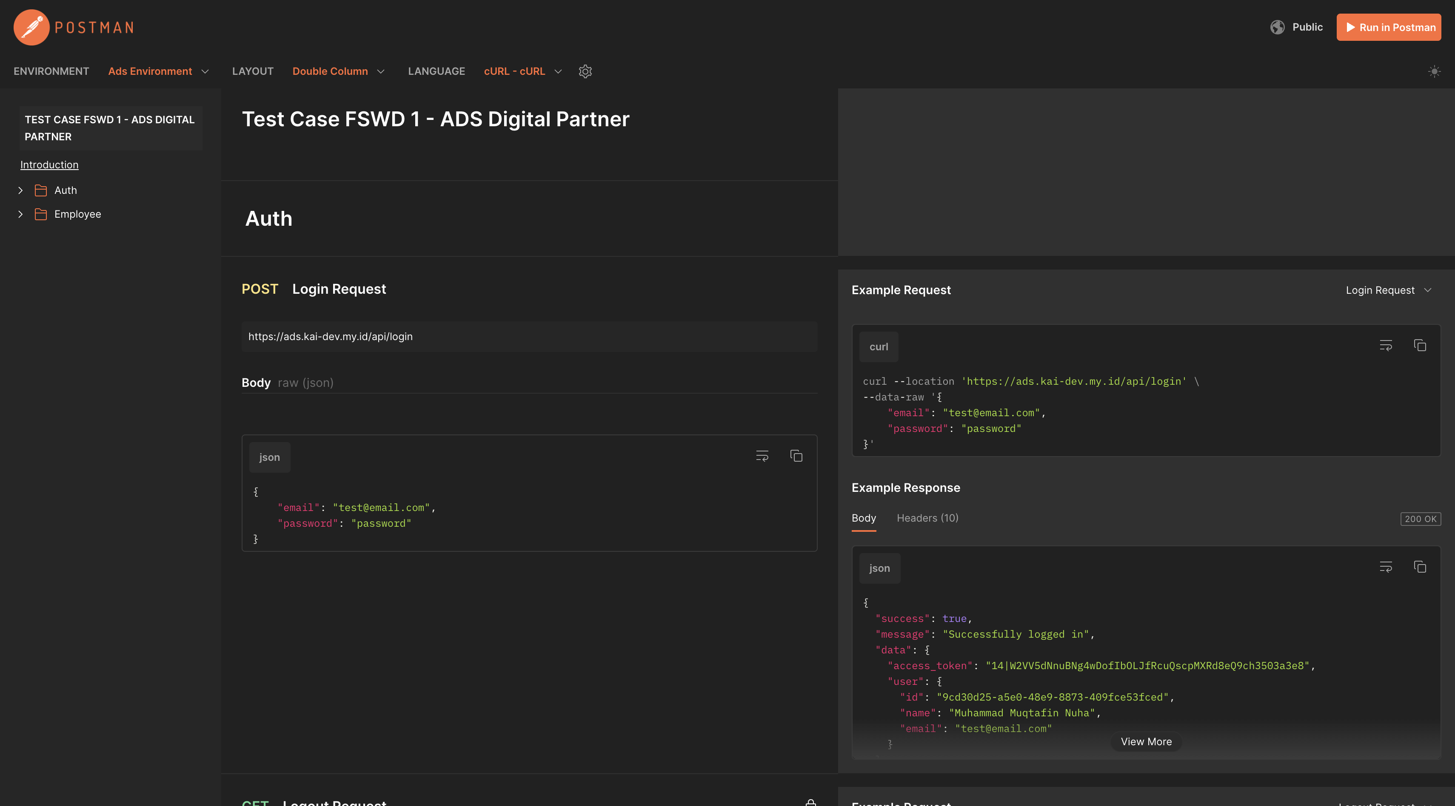Select Employee in the sidebar tree
Screen dimensions: 1455x806
click(x=77, y=214)
